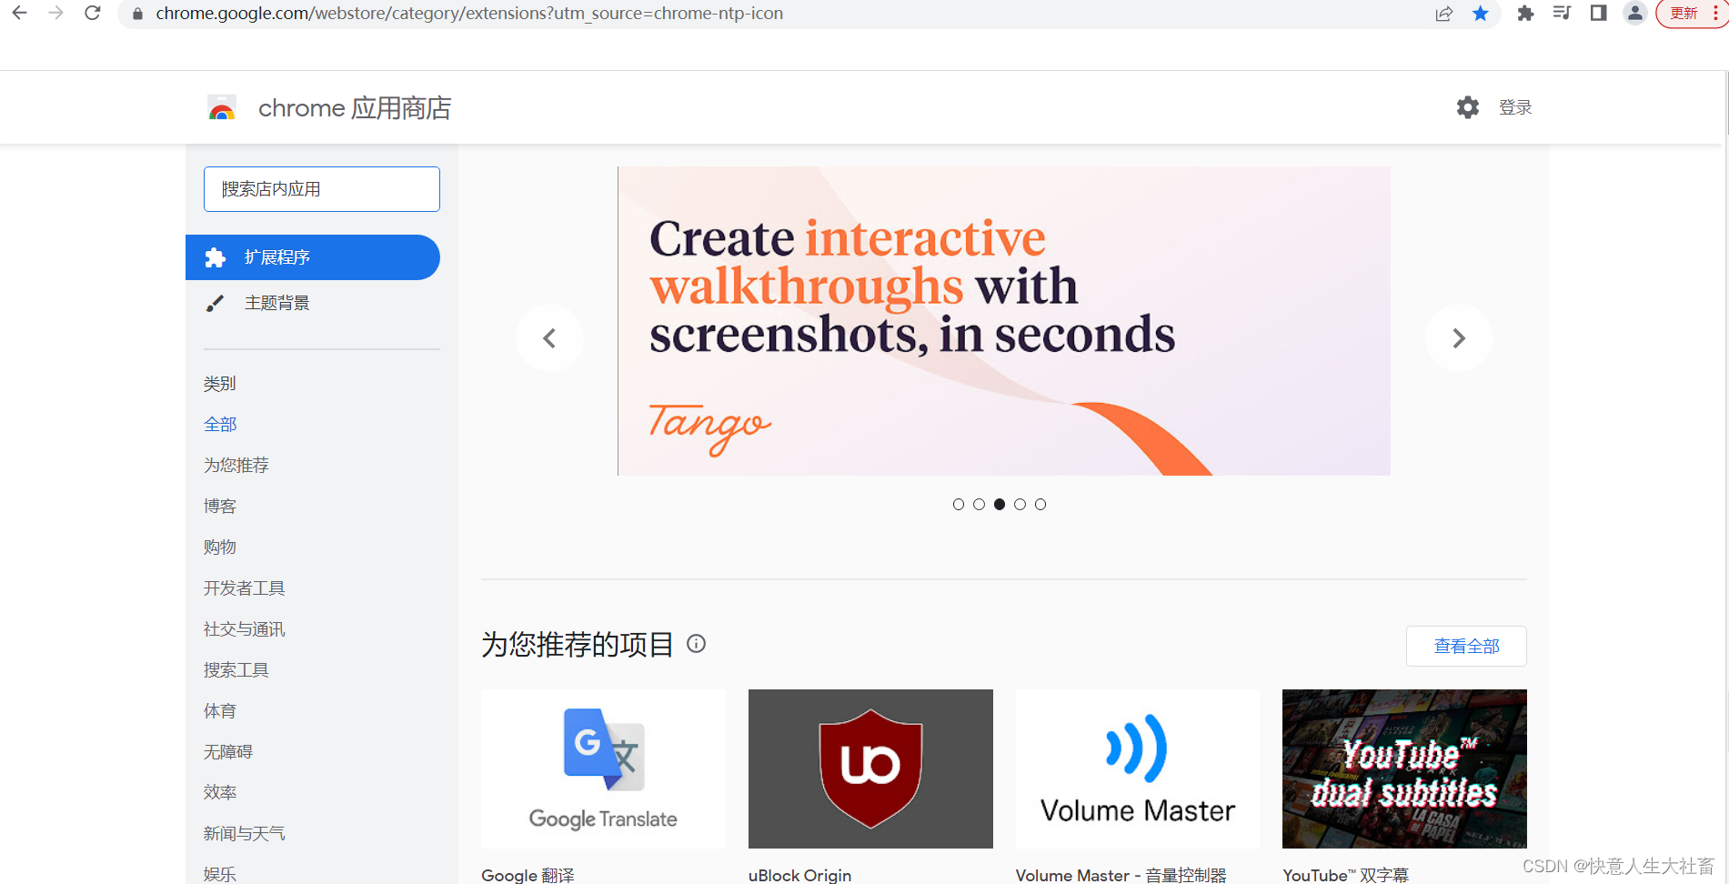Show the next carousel banner
Viewport: 1729px width, 884px height.
1459,338
